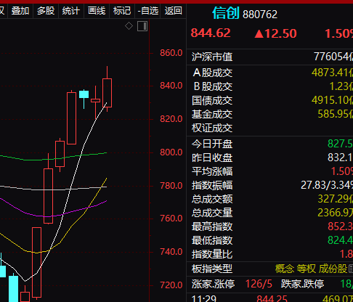Click the 720.0 price axis label
The image size is (353, 302).
click(171, 285)
